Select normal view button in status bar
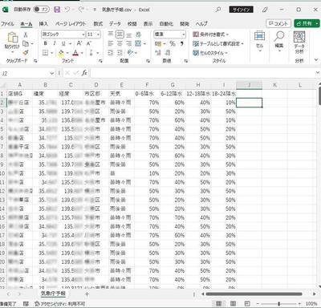Image resolution: width=321 pixels, height=308 pixels. pyautogui.click(x=218, y=303)
